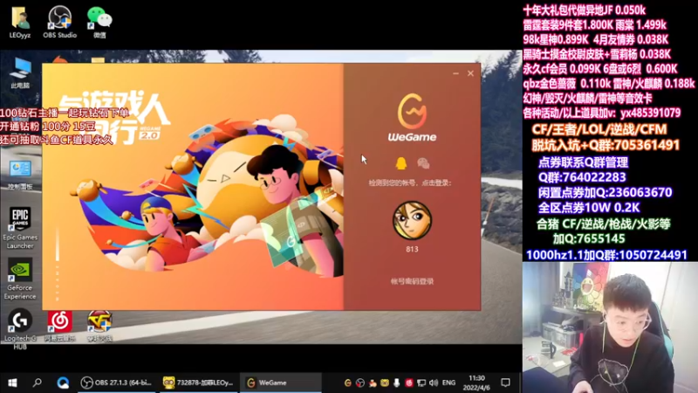Switch to 732878 LEOyy taskbar window
The height and width of the screenshot is (393, 698).
click(x=199, y=383)
